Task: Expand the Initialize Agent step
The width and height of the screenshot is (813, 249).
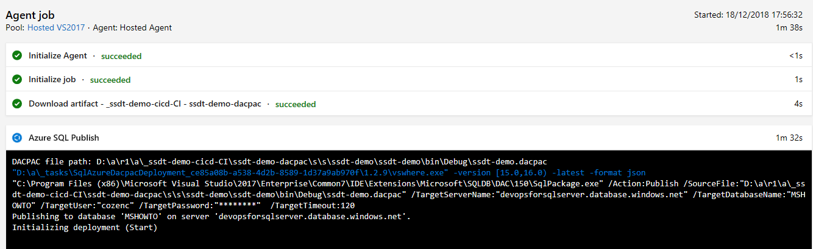Action: pyautogui.click(x=408, y=55)
